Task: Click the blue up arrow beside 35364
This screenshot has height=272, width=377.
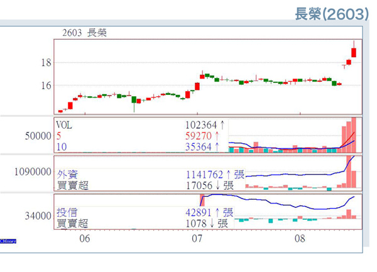Action: [217, 147]
